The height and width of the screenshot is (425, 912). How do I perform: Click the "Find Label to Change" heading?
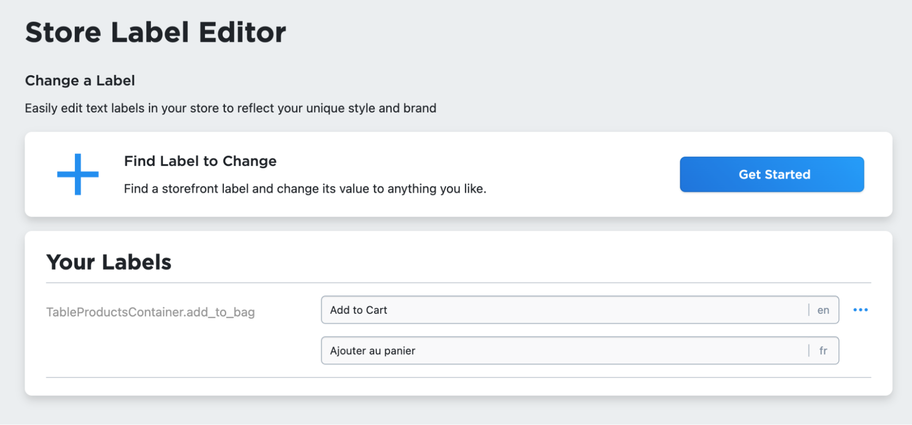[200, 161]
